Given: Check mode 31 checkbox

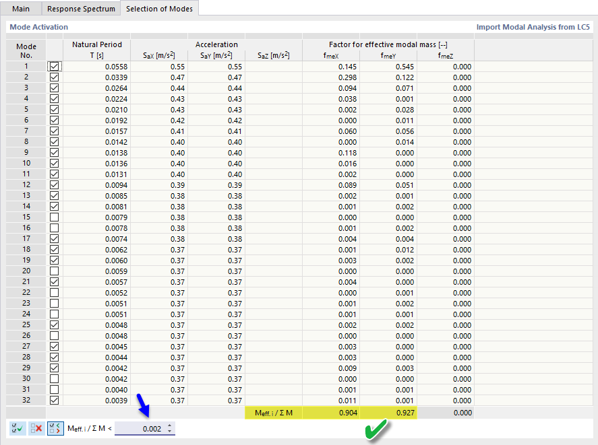Looking at the screenshot, I should pyautogui.click(x=54, y=389).
